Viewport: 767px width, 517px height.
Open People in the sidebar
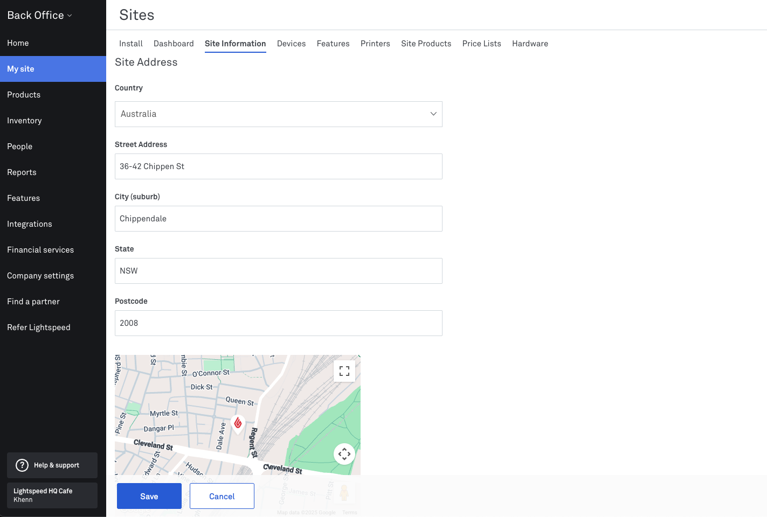pos(53,146)
